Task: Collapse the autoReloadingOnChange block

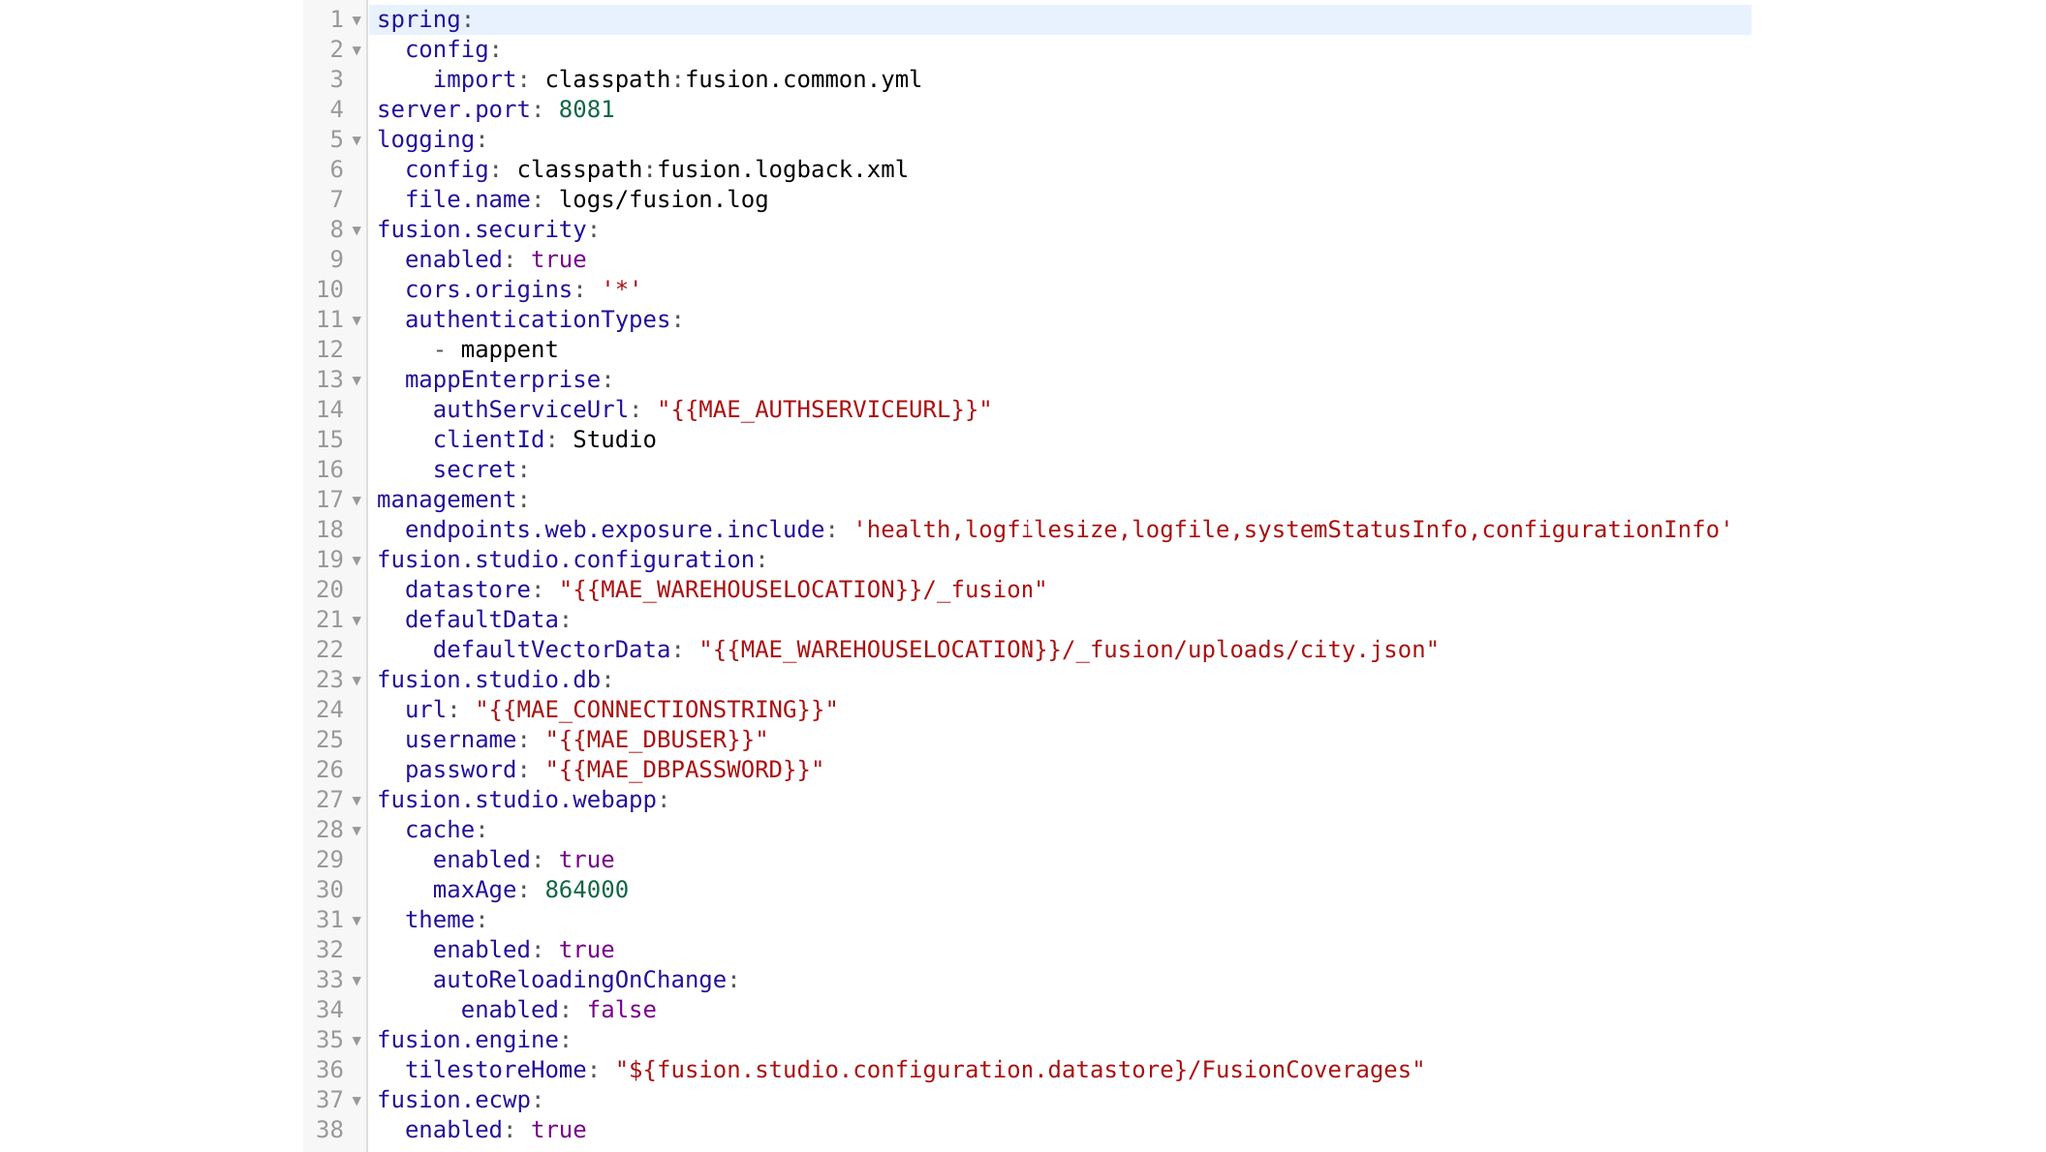Action: (356, 981)
